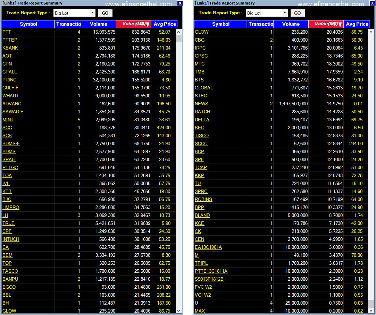Viewport: 376px width, 315px height.
Task: Click scroll-up arrow in right window
Action: [x=371, y=32]
